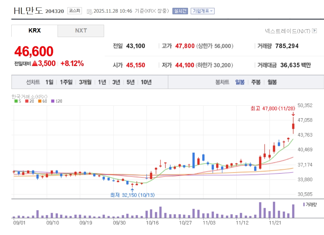324x235 pixels.
Task: Click the green 5-day moving average swatch
Action: (16, 101)
